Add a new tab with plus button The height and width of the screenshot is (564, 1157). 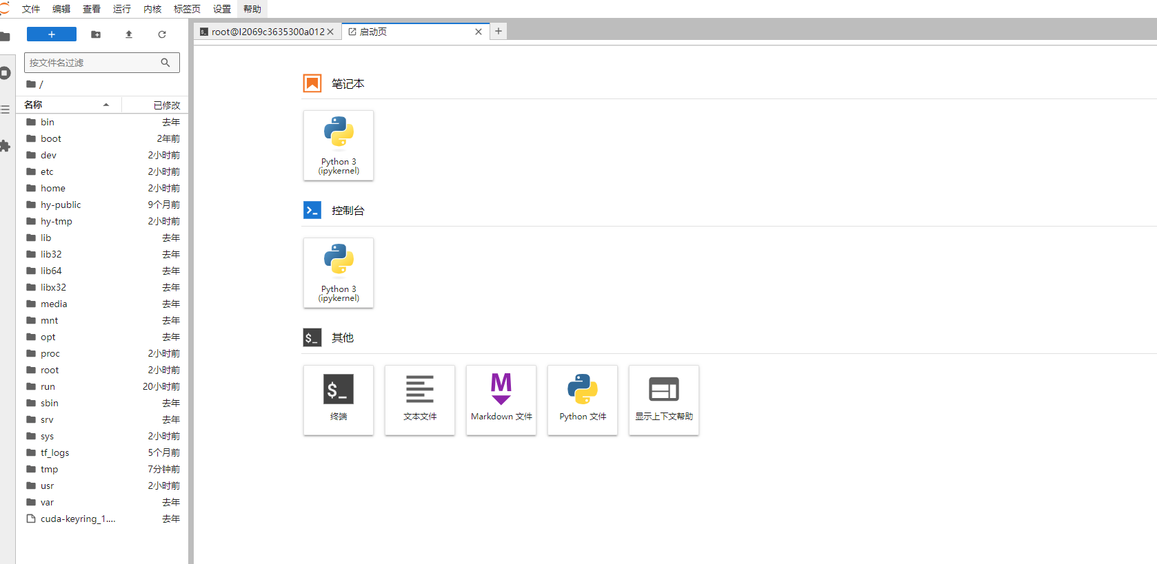coord(499,31)
